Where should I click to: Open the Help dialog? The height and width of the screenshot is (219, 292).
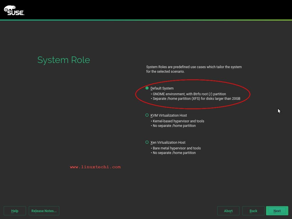tap(15, 211)
